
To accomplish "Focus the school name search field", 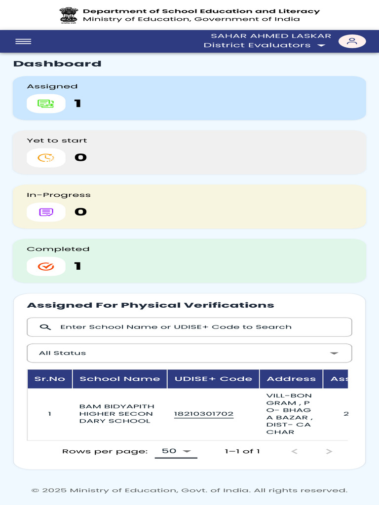I will tap(189, 327).
